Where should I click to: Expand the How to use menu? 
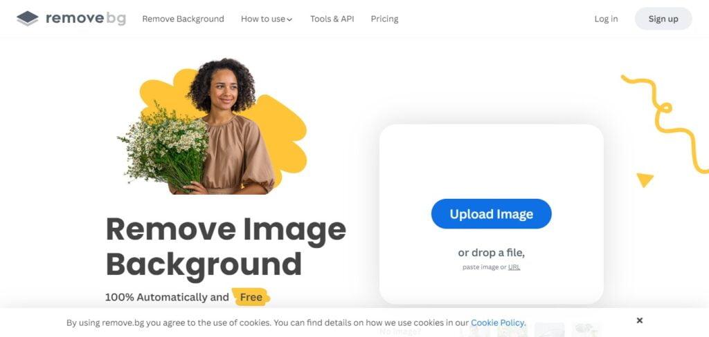[x=267, y=19]
